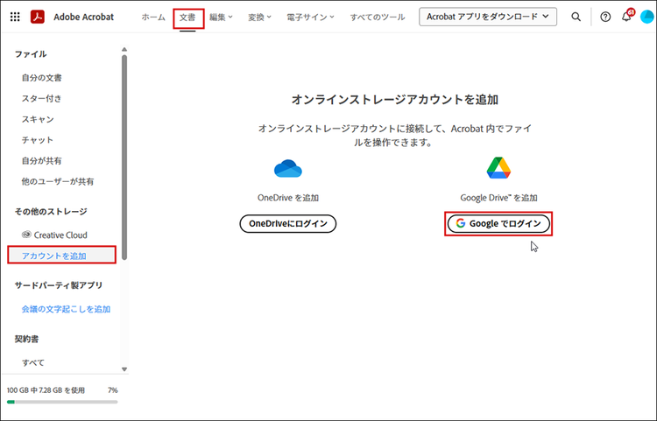The height and width of the screenshot is (421, 657).
Task: Open the help question mark icon
Action: click(x=605, y=17)
